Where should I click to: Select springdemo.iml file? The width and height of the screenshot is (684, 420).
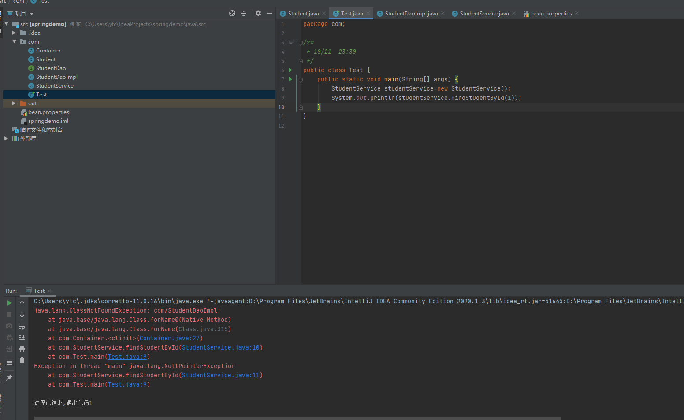(x=48, y=121)
